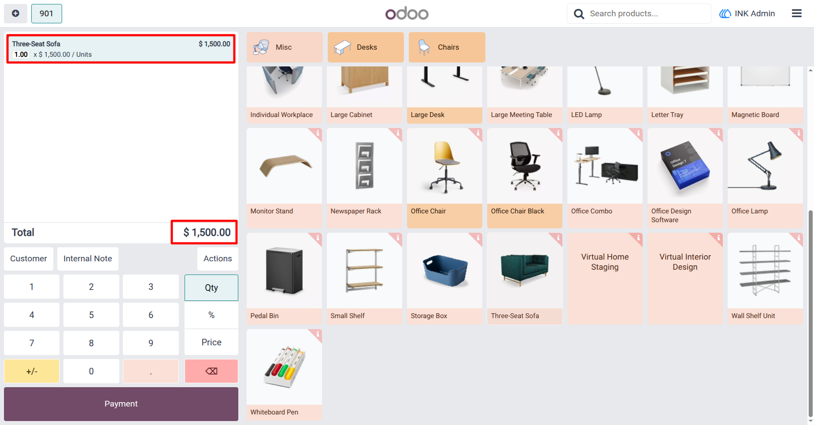Select the Qty numpad mode

pyautogui.click(x=211, y=288)
